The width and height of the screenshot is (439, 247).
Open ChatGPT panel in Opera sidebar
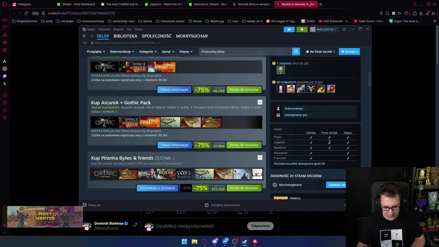pos(4,69)
